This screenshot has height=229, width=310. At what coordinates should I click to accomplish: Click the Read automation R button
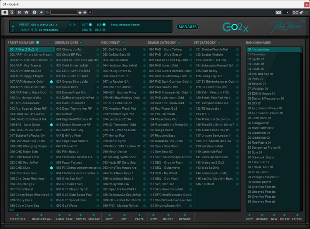click(x=19, y=12)
